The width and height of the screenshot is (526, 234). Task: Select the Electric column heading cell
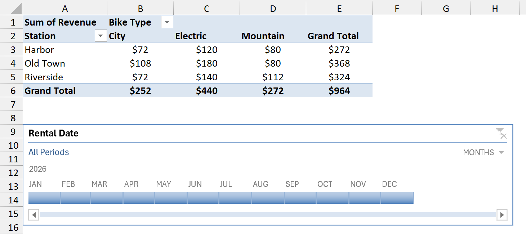tap(207, 36)
